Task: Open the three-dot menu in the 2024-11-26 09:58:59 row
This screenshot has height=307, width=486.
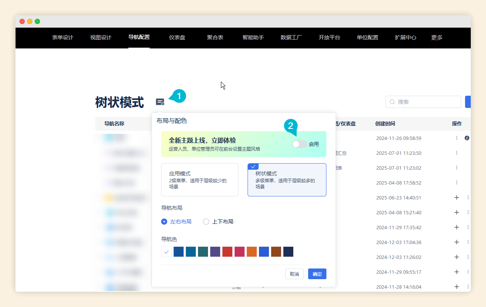Action: [457, 138]
